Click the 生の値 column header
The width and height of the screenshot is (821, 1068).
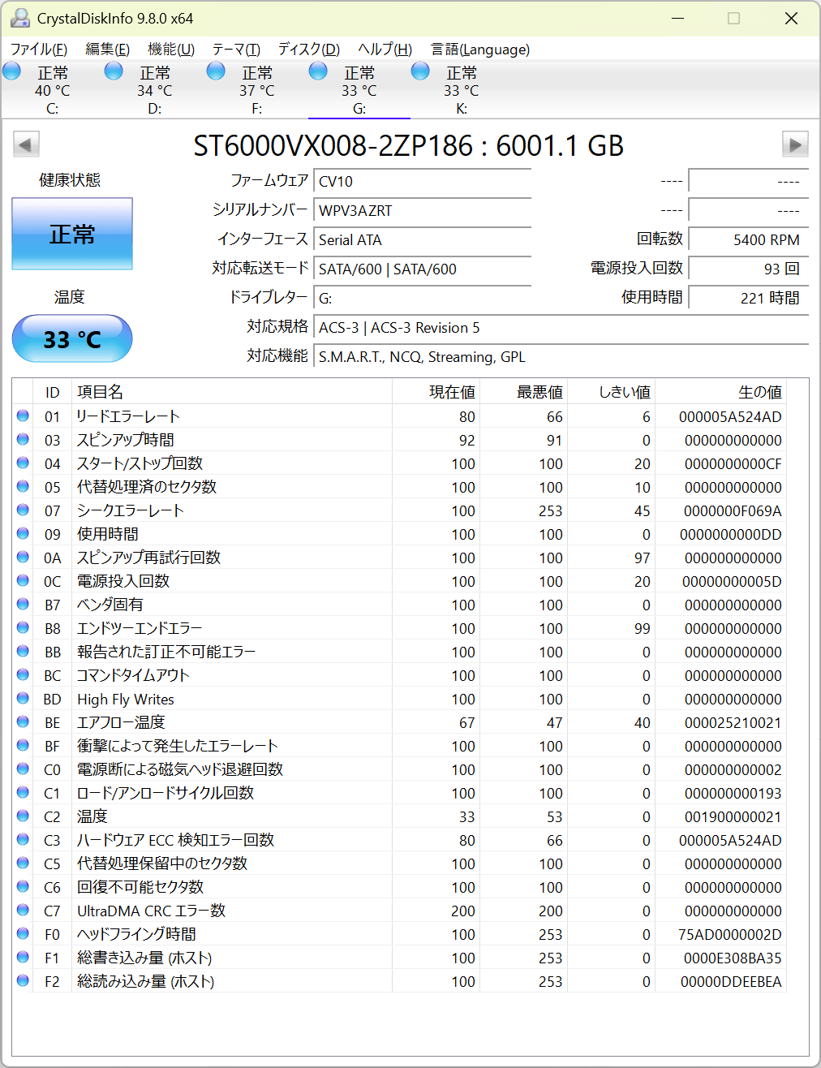(721, 392)
